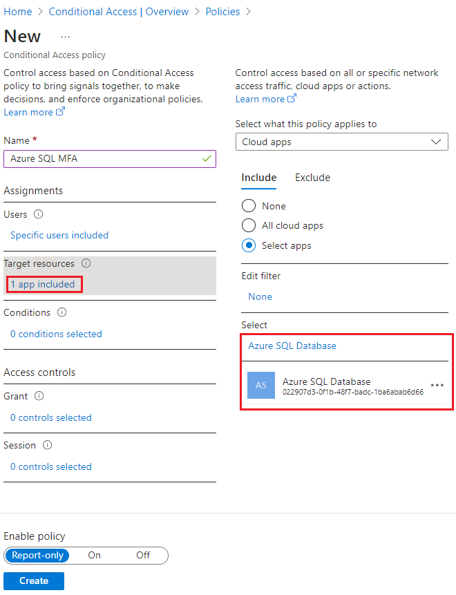Click the info icon beside Target resources

tap(84, 263)
